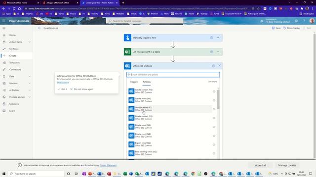Select the Export email (V2) action
The image size is (316, 177).
[x=170, y=144]
